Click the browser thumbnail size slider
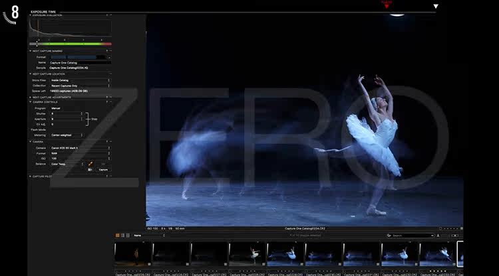The width and height of the screenshot is (499, 276). pos(455,236)
